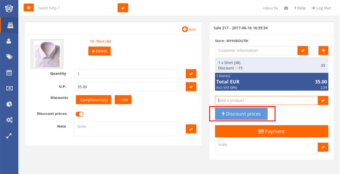Open the Help link
Image resolution: width=340 pixels, height=174 pixels.
tap(299, 8)
